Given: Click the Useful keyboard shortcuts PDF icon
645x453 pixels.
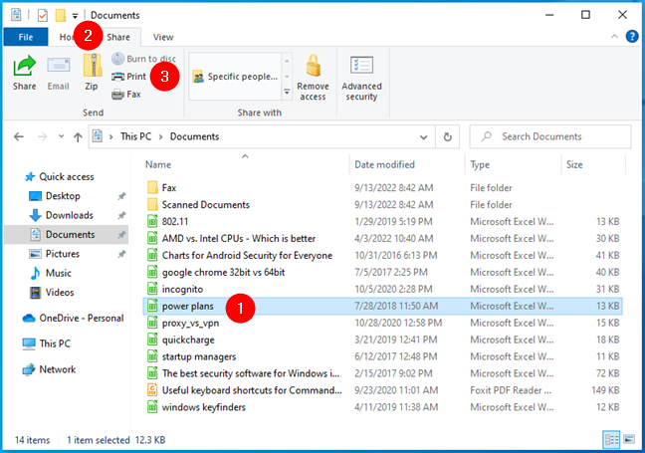Looking at the screenshot, I should click(152, 390).
